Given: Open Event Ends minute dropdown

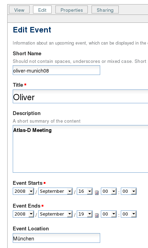Looking at the screenshot, I should point(129,214).
